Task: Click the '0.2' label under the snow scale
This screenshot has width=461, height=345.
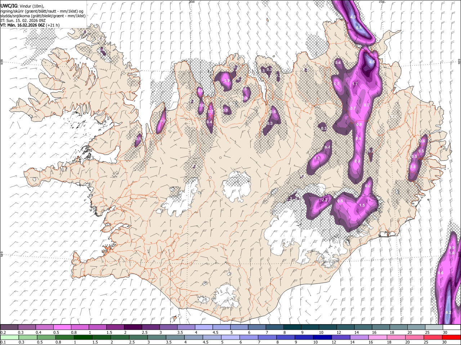Action: coord(3,332)
